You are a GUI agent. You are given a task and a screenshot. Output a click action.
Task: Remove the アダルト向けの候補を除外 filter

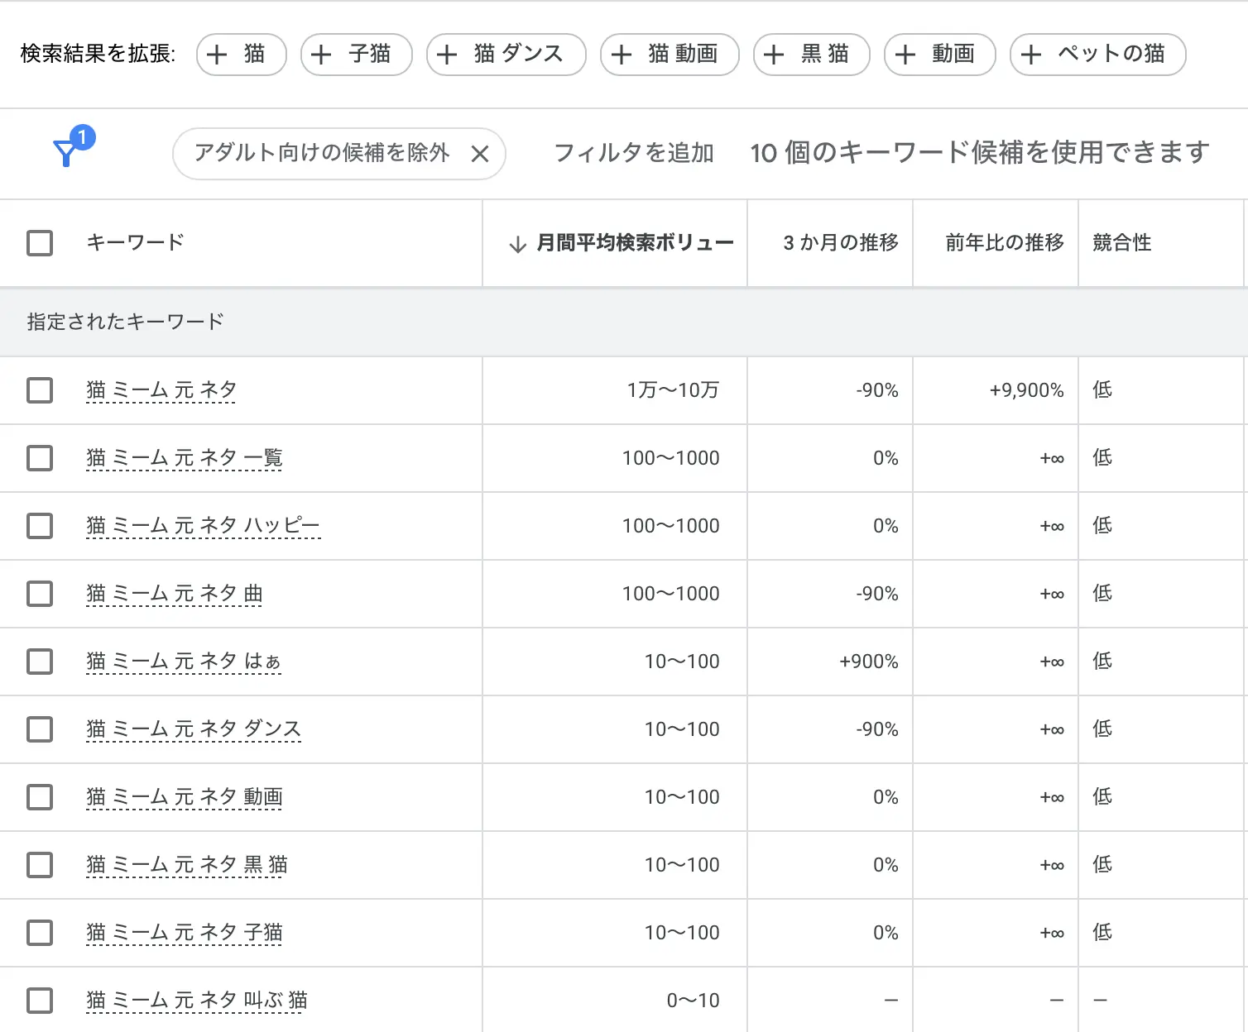[480, 154]
